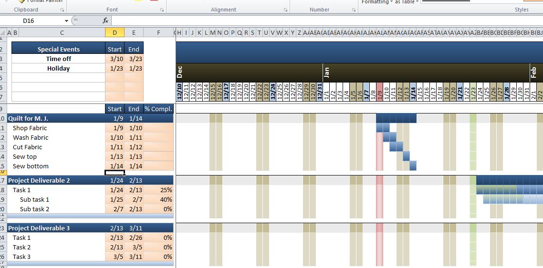Select column D header

click(x=115, y=33)
